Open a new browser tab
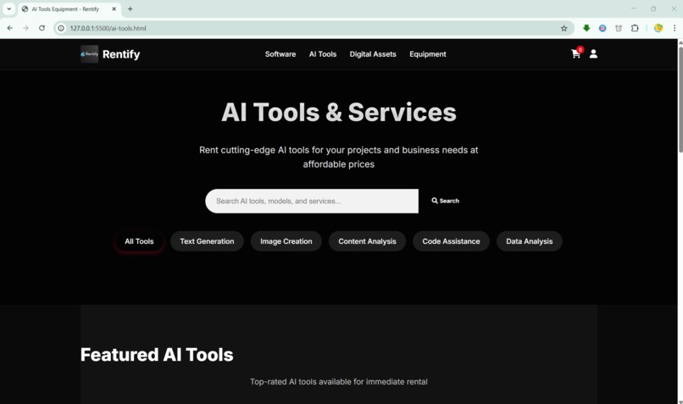Viewport: 683px width, 404px height. point(130,8)
